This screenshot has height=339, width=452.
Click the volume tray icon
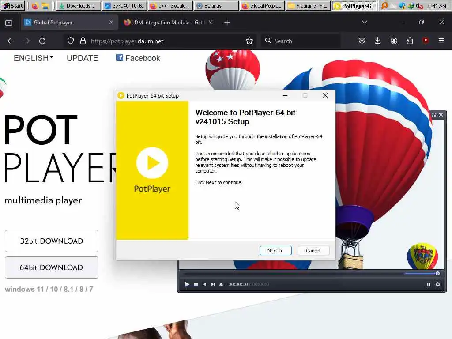coord(420,6)
